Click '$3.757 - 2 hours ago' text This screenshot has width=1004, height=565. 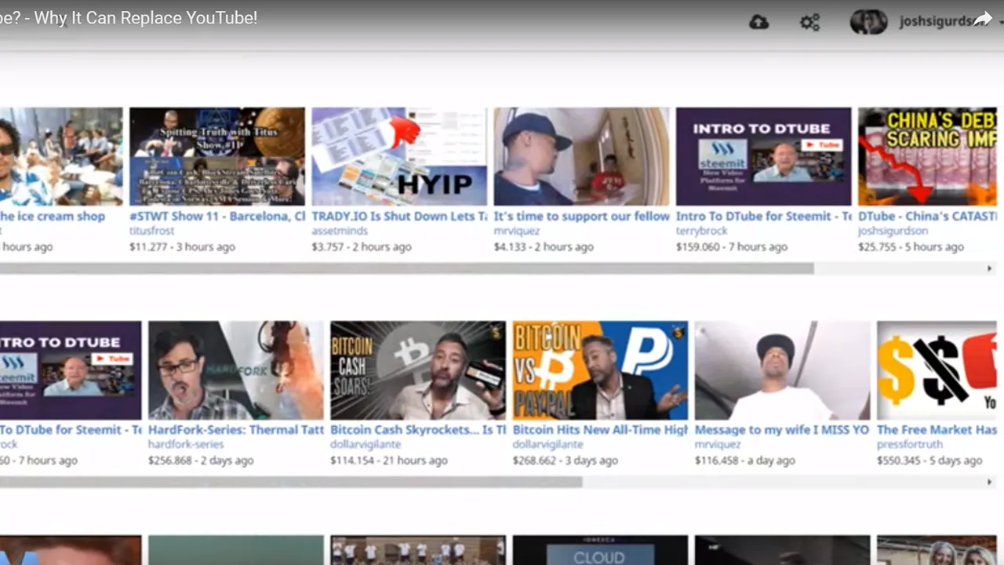pos(361,246)
